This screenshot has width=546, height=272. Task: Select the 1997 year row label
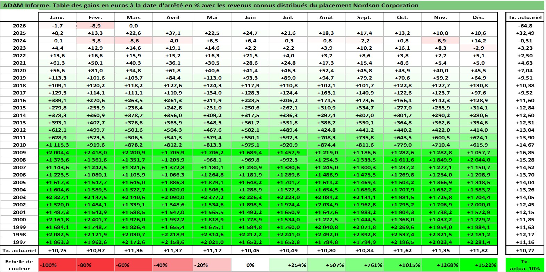click(x=19, y=242)
